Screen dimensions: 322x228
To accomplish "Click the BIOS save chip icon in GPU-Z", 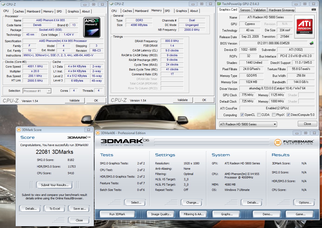I will 312,43.
